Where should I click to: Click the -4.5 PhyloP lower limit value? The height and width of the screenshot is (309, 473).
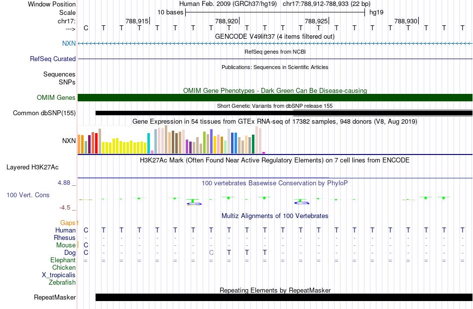pyautogui.click(x=65, y=208)
